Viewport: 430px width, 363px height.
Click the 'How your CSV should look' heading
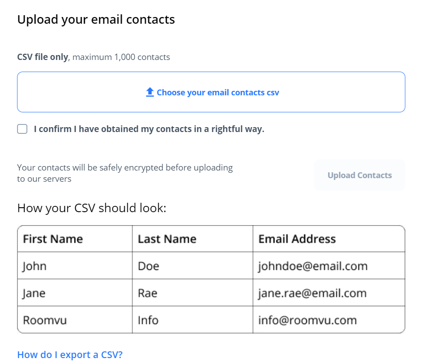[91, 208]
